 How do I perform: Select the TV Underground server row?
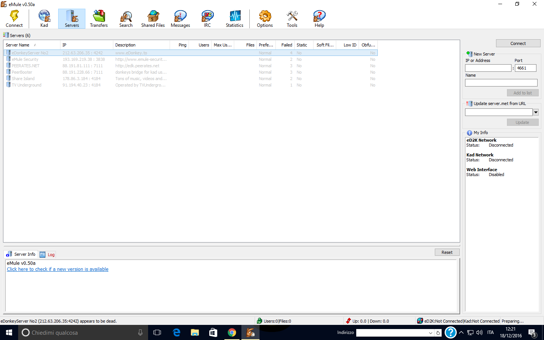pyautogui.click(x=191, y=85)
